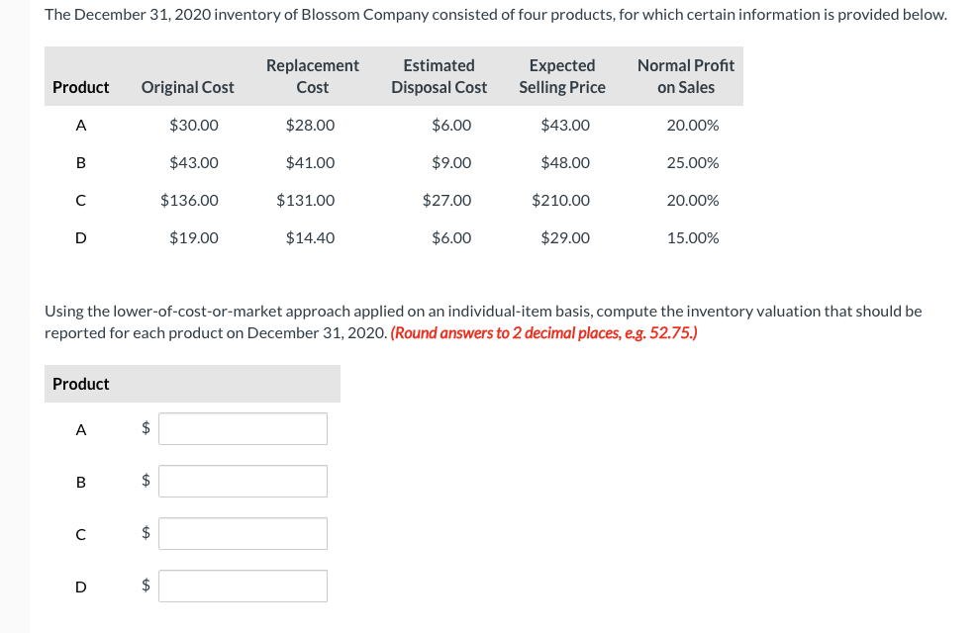The height and width of the screenshot is (633, 978).
Task: Click the 20.00% profit value for Product A
Action: click(x=694, y=125)
